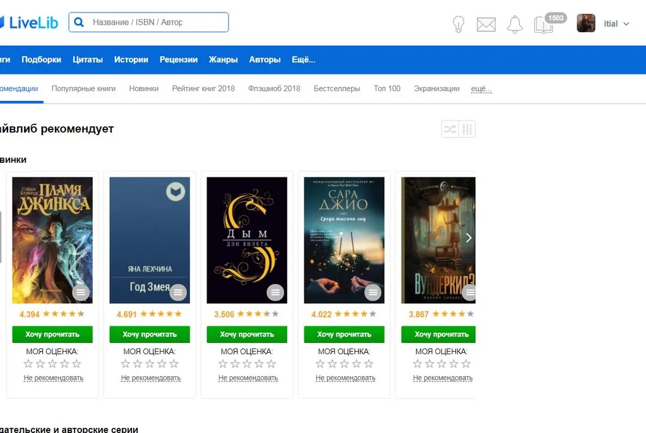This screenshot has width=646, height=433.
Task: Rate Пламя Джинкса five stars
Action: (76, 364)
